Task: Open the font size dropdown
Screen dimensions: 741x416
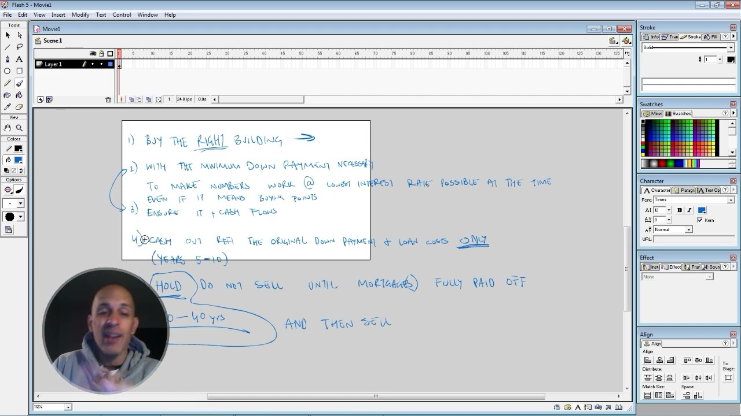Action: 669,210
